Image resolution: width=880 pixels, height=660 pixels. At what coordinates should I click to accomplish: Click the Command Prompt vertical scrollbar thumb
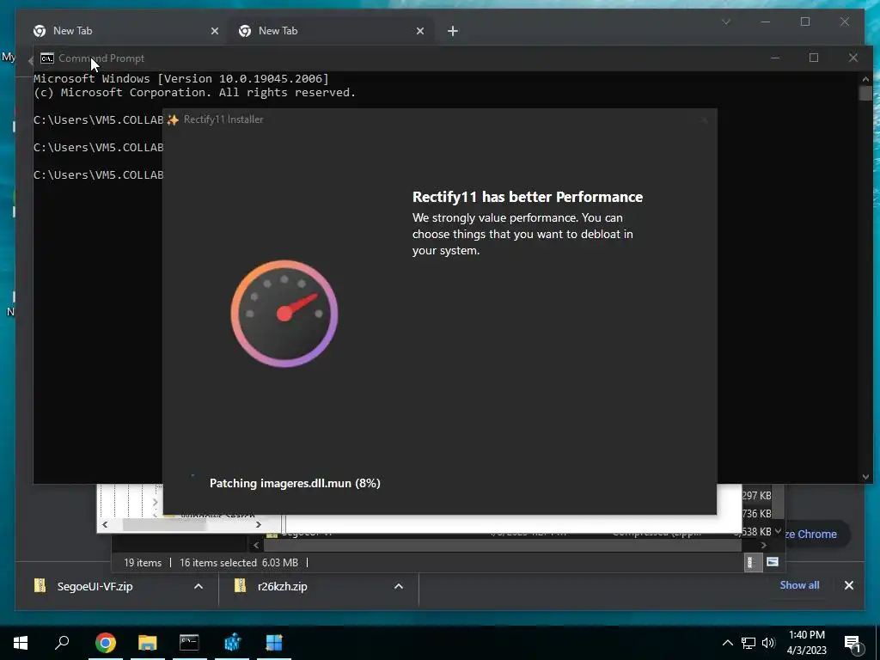(865, 93)
